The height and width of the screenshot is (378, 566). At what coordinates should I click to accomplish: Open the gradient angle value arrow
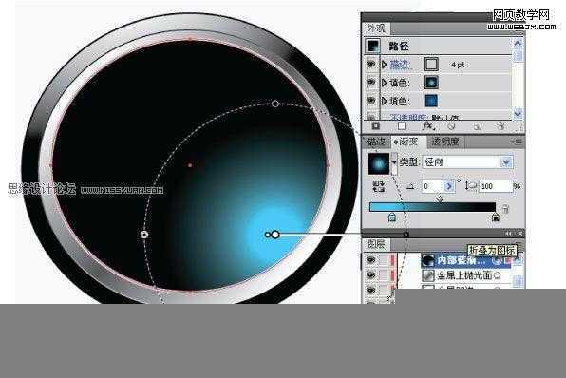[448, 186]
